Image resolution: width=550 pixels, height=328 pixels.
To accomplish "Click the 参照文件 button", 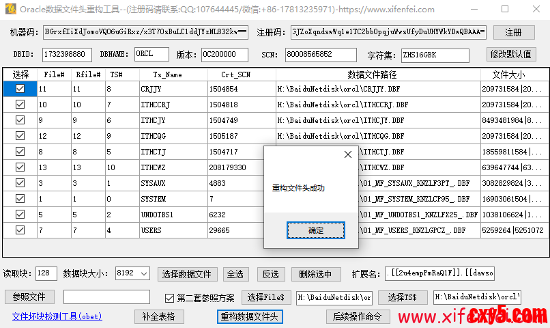I will (29, 297).
